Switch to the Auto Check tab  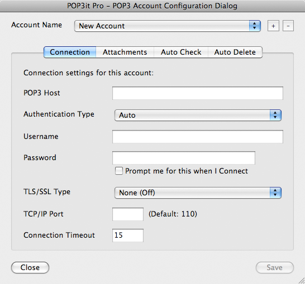tap(181, 52)
